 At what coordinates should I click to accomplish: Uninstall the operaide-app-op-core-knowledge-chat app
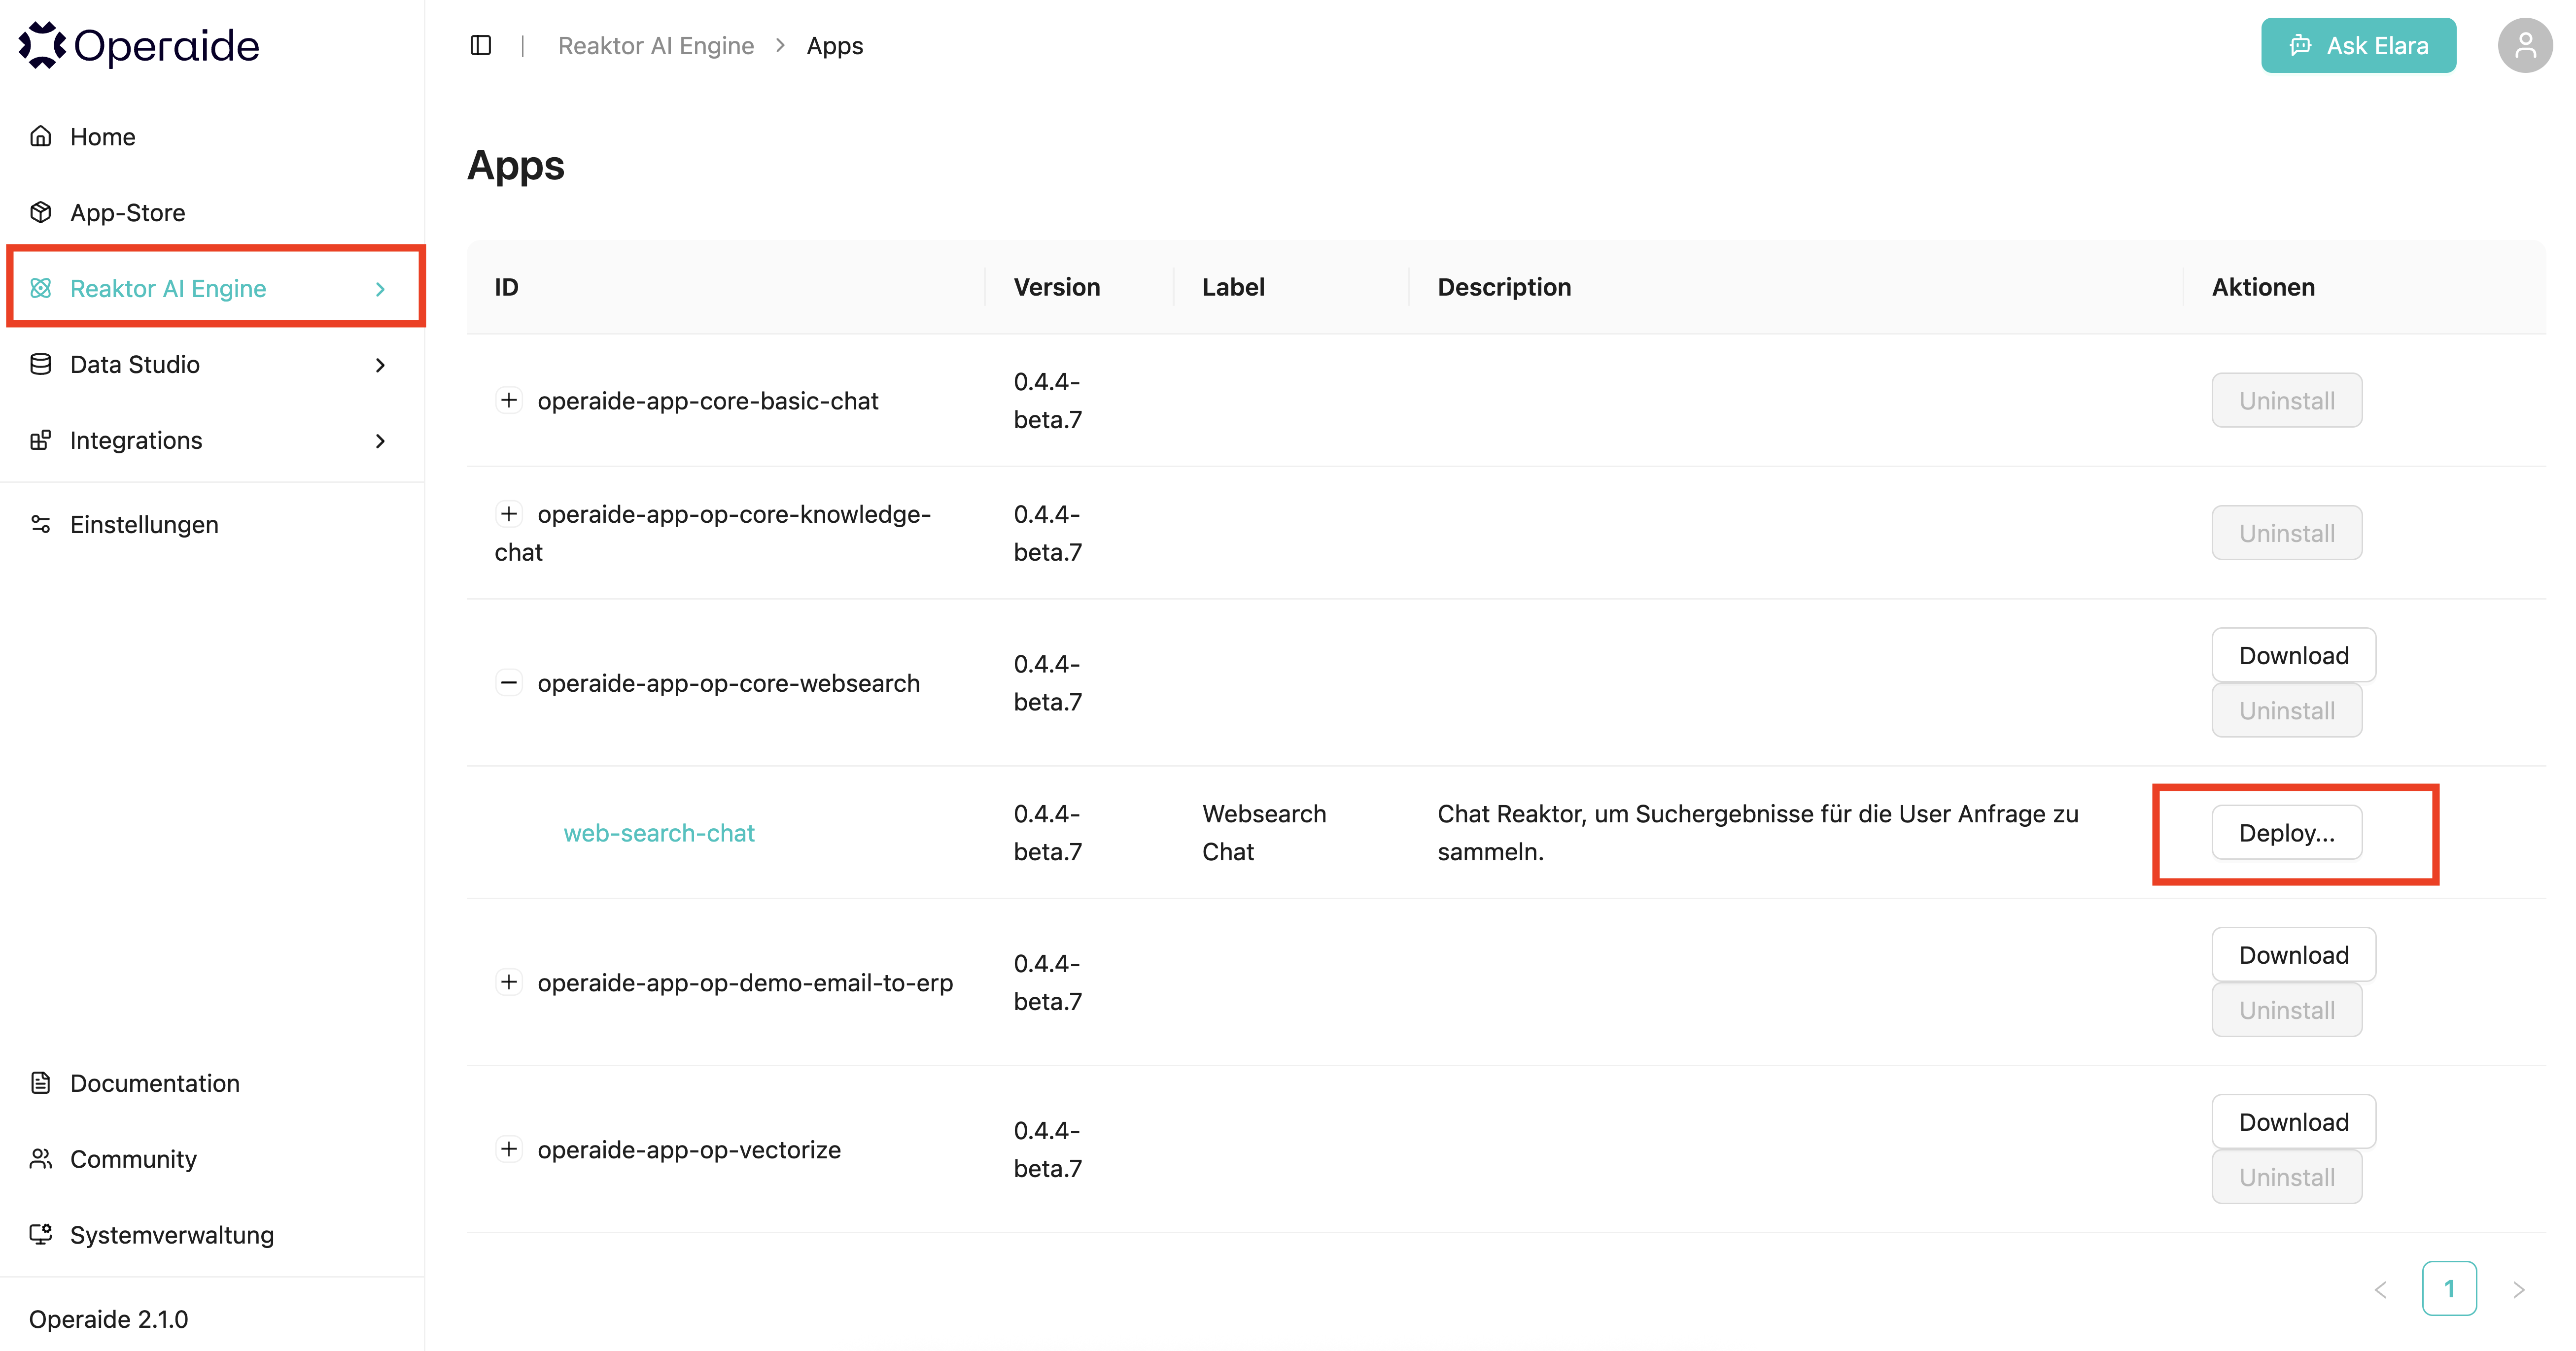pos(2287,534)
